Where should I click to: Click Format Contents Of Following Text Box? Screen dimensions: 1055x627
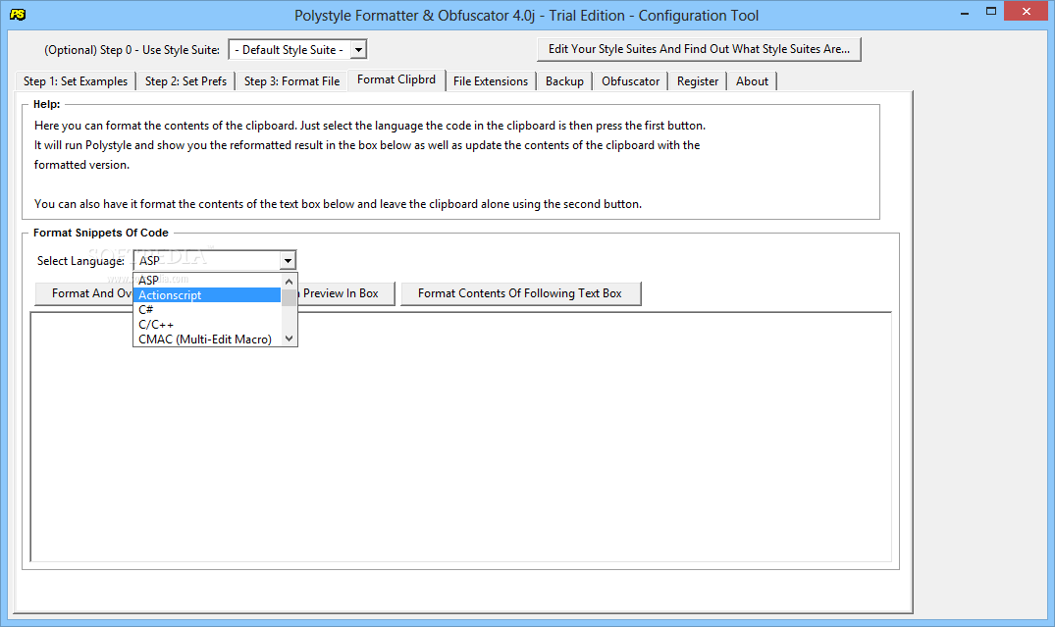pyautogui.click(x=520, y=293)
